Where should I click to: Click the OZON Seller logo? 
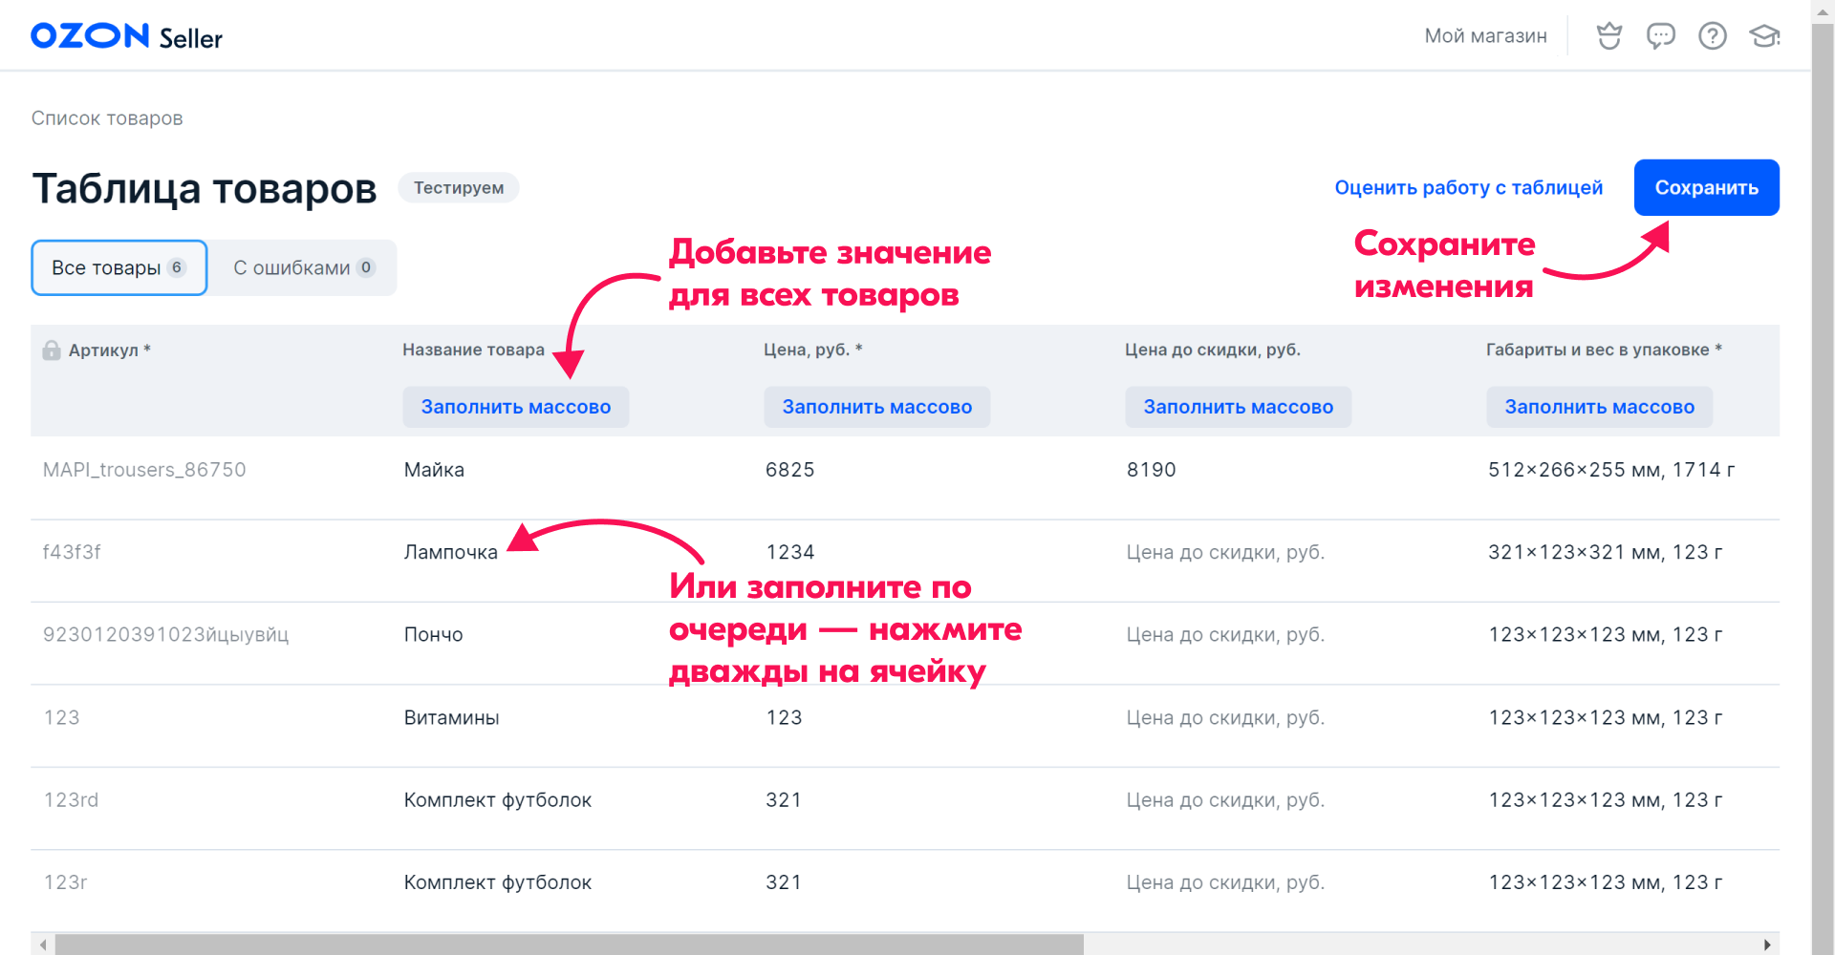coord(126,36)
